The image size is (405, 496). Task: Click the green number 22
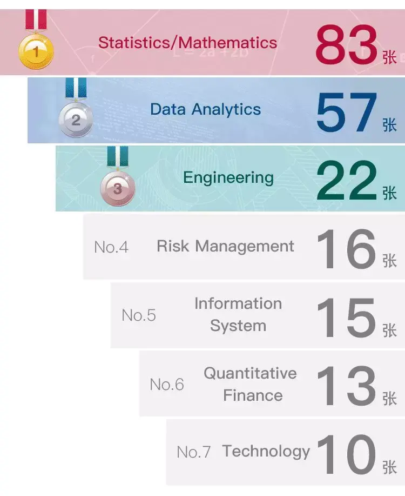pos(347,180)
